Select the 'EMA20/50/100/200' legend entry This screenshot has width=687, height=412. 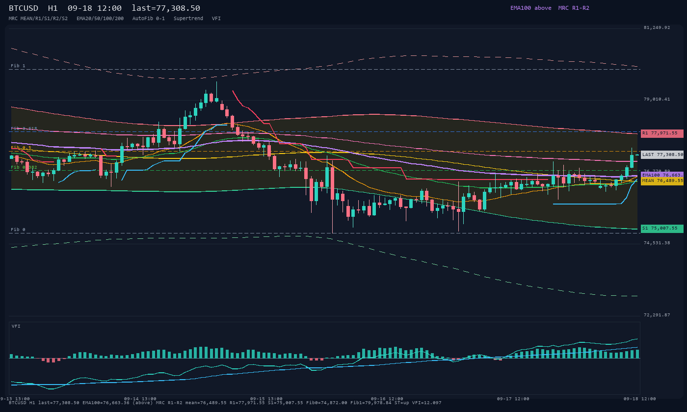(100, 19)
